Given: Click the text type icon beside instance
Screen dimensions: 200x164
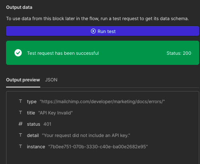Looking at the screenshot, I should [x=21, y=146].
